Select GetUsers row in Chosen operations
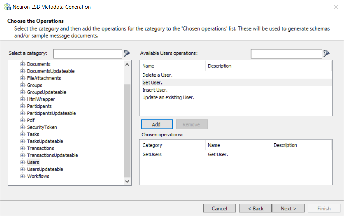344x216 pixels. [x=236, y=155]
